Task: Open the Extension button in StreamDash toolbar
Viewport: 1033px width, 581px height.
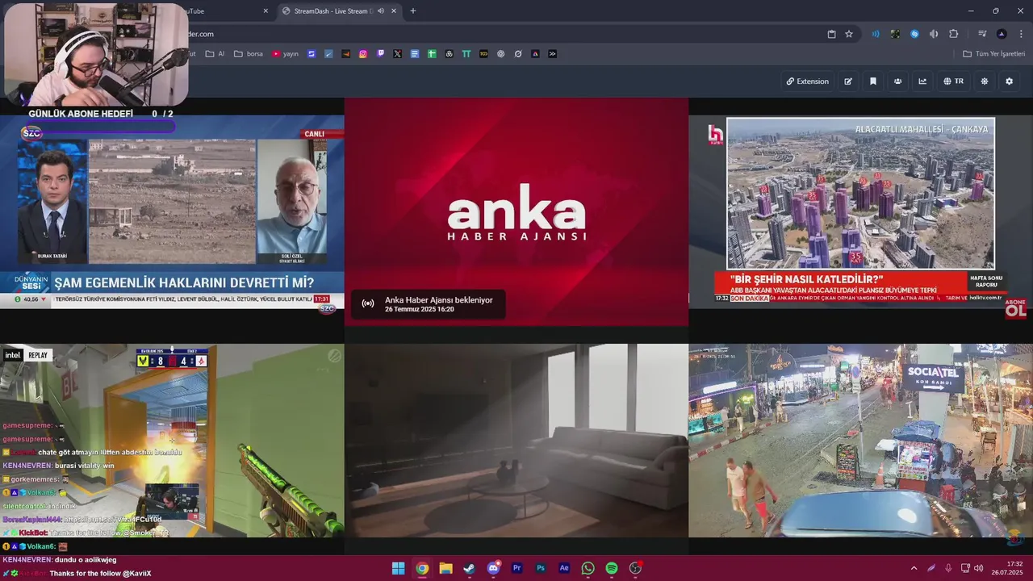Action: point(808,82)
